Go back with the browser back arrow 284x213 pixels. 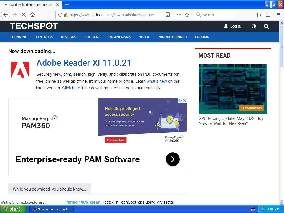pyautogui.click(x=6, y=15)
